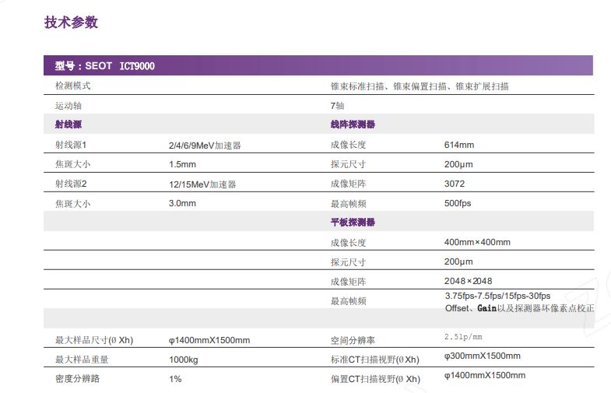Viewport: 611px width, 393px height.
Task: Click the 1000kg value
Action: [x=184, y=360]
